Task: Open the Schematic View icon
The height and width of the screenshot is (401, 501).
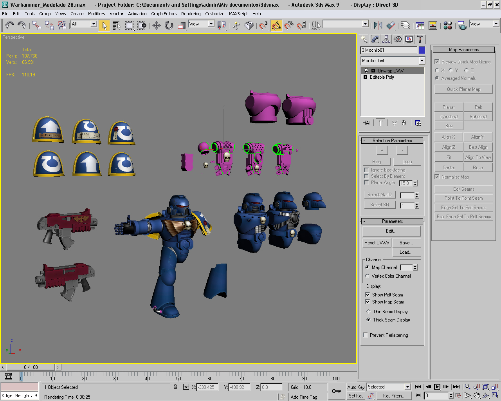Action: pyautogui.click(x=433, y=25)
